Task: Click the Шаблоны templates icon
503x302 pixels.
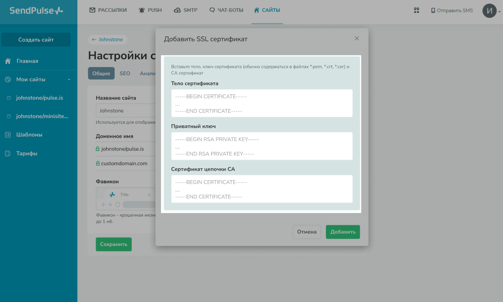Action: point(8,135)
